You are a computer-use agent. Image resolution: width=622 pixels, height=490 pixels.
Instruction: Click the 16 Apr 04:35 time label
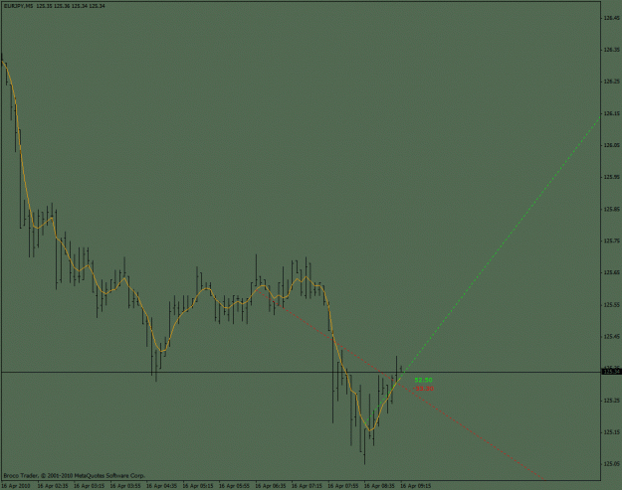point(162,486)
